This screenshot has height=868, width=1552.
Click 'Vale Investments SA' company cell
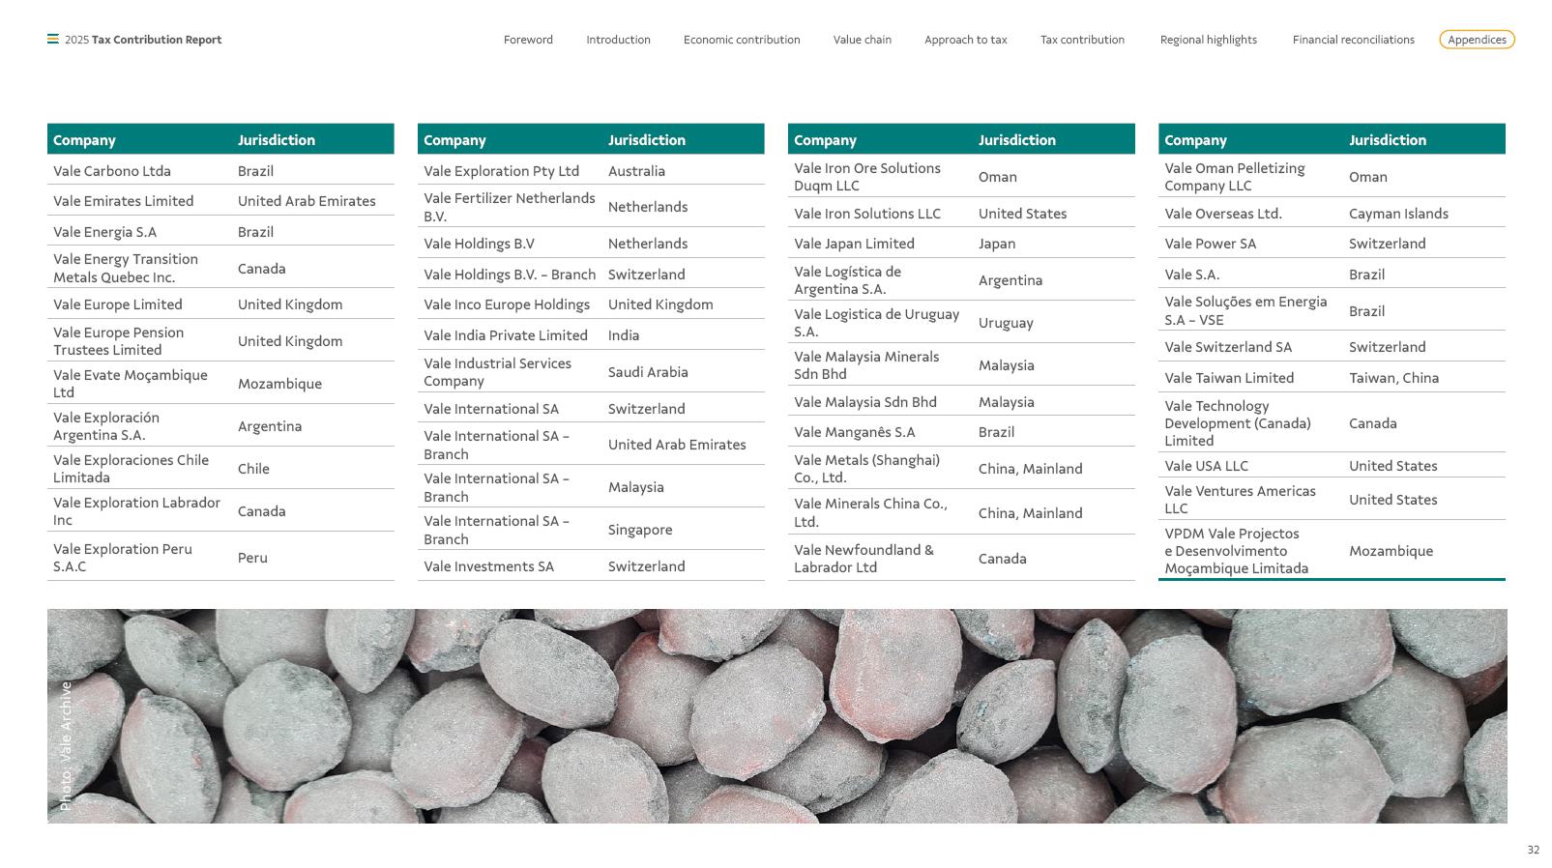click(x=489, y=566)
